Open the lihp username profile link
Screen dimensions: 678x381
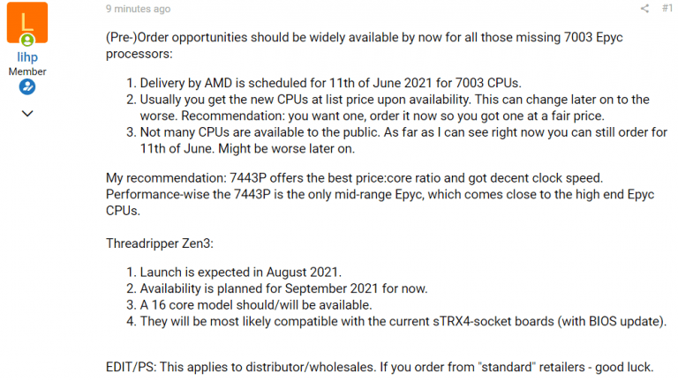coord(26,57)
